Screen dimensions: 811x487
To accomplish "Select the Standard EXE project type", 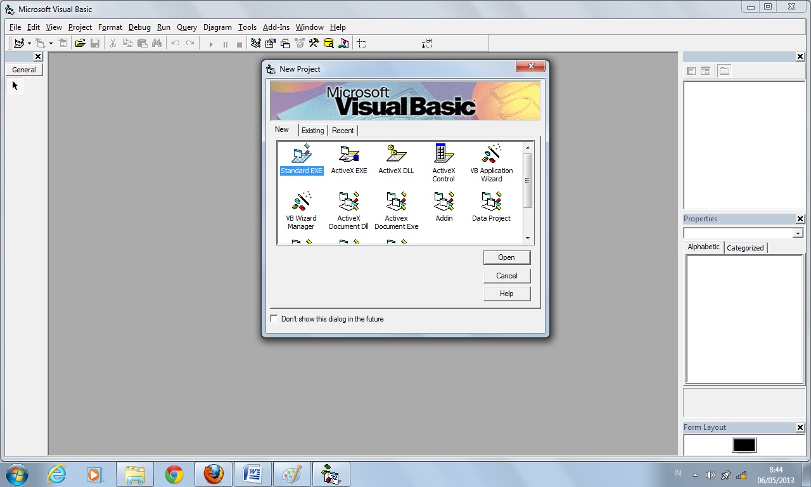I will tap(302, 160).
